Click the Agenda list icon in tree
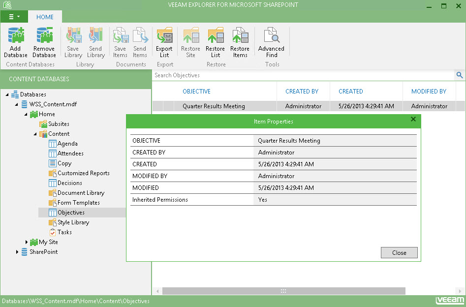This screenshot has height=307, width=466. pos(52,144)
